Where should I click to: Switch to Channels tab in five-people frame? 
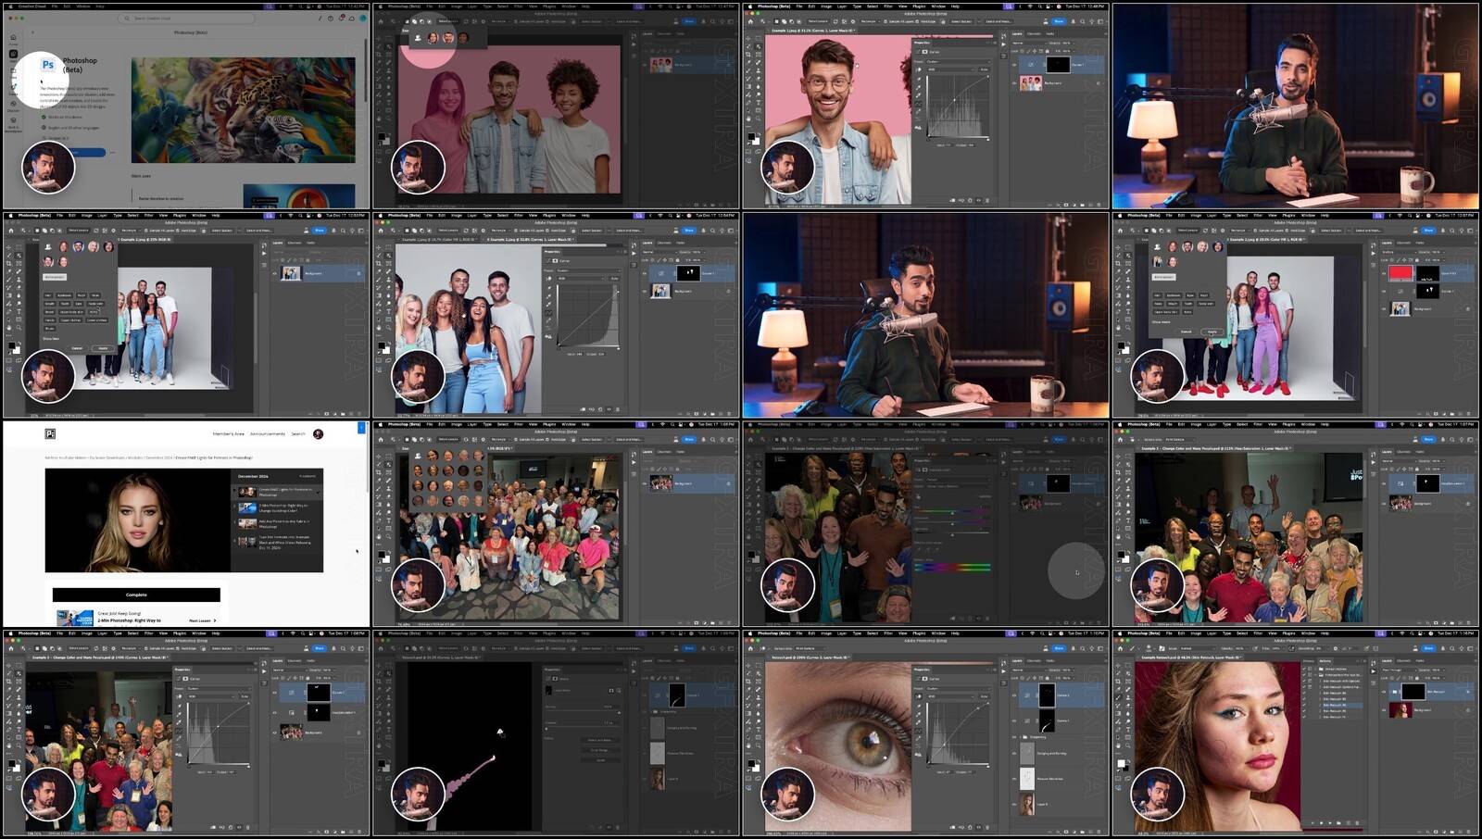click(x=295, y=243)
